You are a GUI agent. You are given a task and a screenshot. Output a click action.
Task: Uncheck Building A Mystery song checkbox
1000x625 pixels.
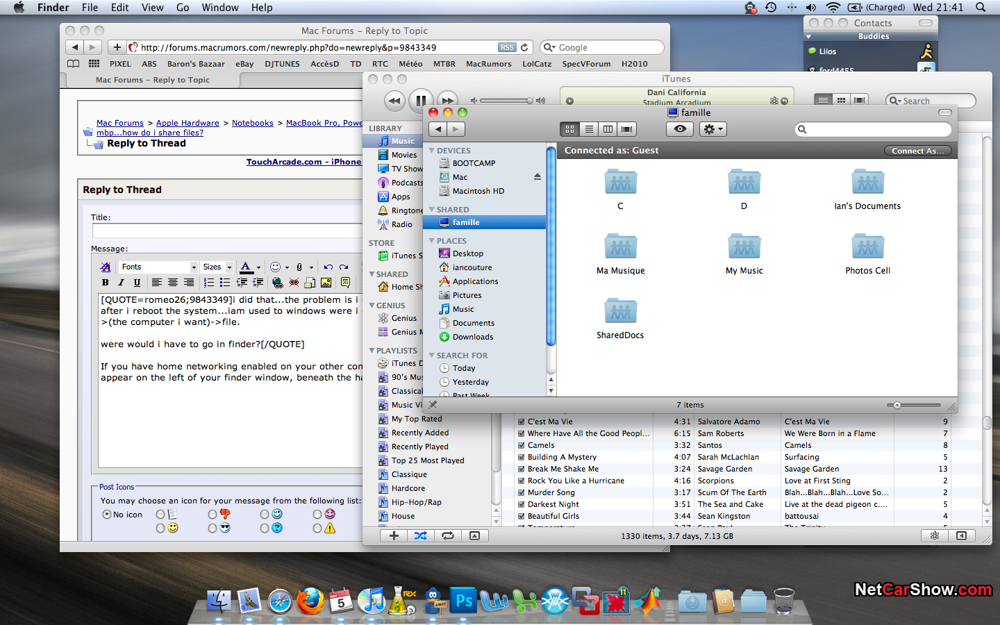pyautogui.click(x=521, y=457)
